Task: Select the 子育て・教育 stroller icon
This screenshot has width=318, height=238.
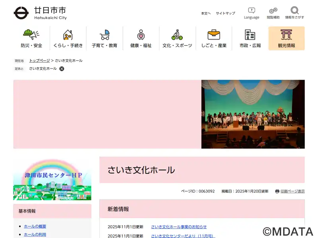Action: tap(105, 35)
